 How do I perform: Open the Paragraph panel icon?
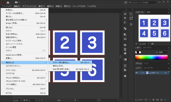coord(125,18)
